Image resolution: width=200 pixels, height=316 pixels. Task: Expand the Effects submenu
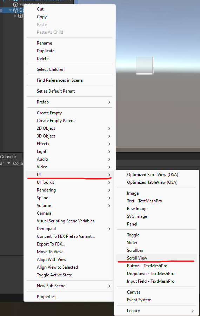[x=69, y=144]
